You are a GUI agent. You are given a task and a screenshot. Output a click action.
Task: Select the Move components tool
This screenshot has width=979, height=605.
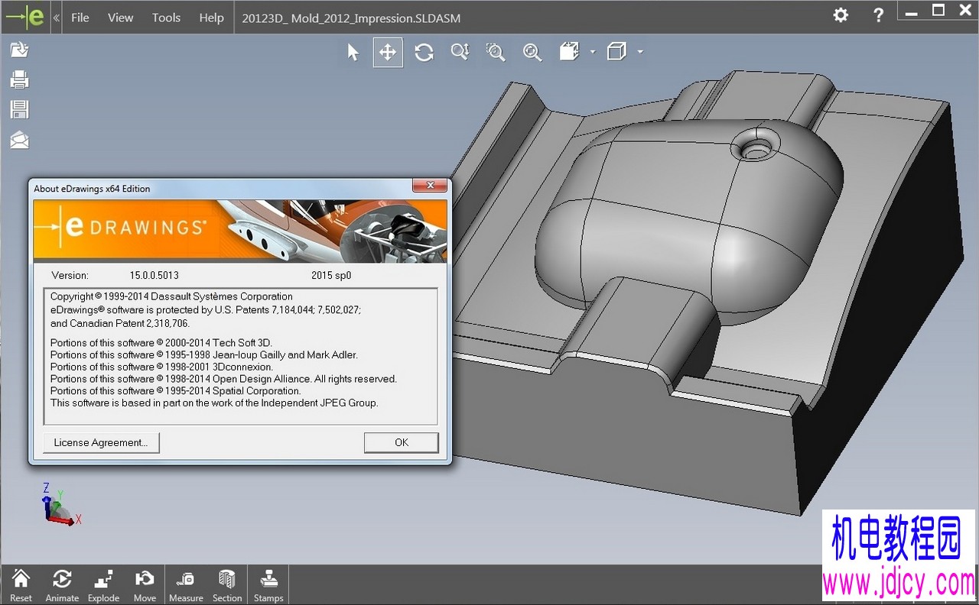tap(145, 584)
